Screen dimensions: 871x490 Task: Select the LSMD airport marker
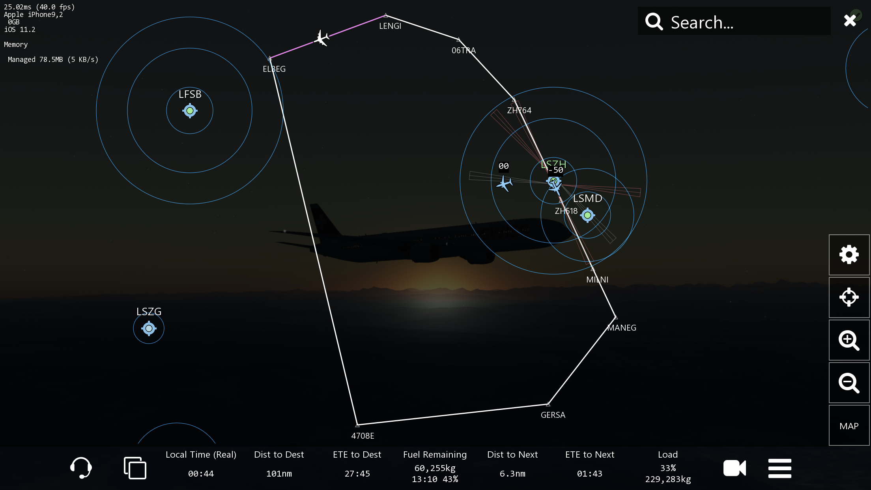pyautogui.click(x=587, y=215)
